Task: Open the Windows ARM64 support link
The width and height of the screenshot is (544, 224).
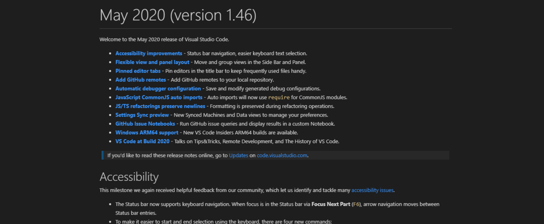Action: pyautogui.click(x=147, y=132)
